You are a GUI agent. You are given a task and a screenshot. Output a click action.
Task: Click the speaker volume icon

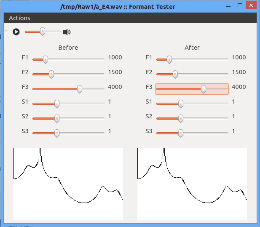[67, 32]
